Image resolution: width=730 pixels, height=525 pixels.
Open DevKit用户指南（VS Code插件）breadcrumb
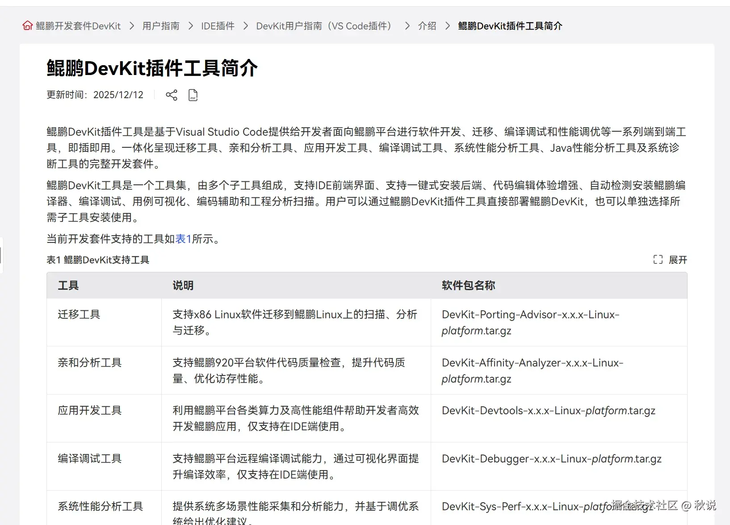326,26
